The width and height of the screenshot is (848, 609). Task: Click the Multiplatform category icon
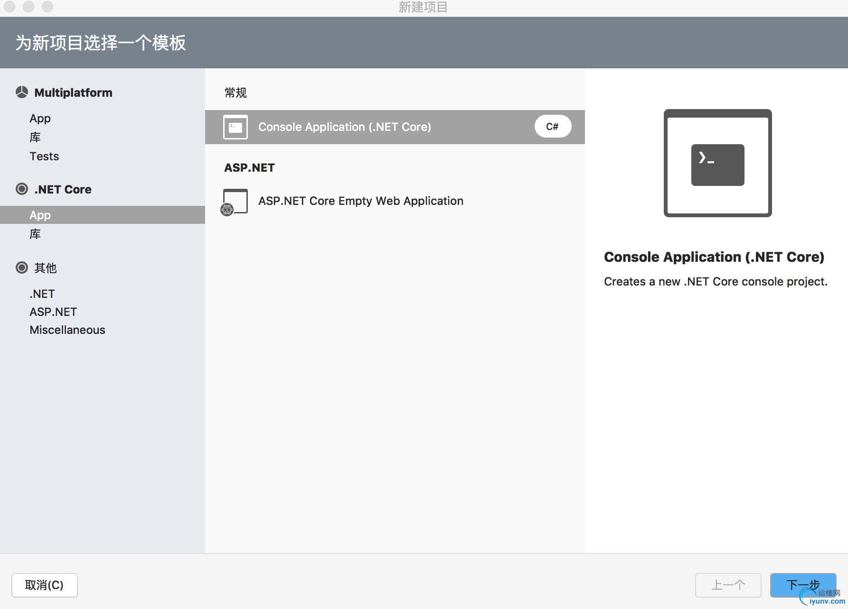(x=22, y=92)
